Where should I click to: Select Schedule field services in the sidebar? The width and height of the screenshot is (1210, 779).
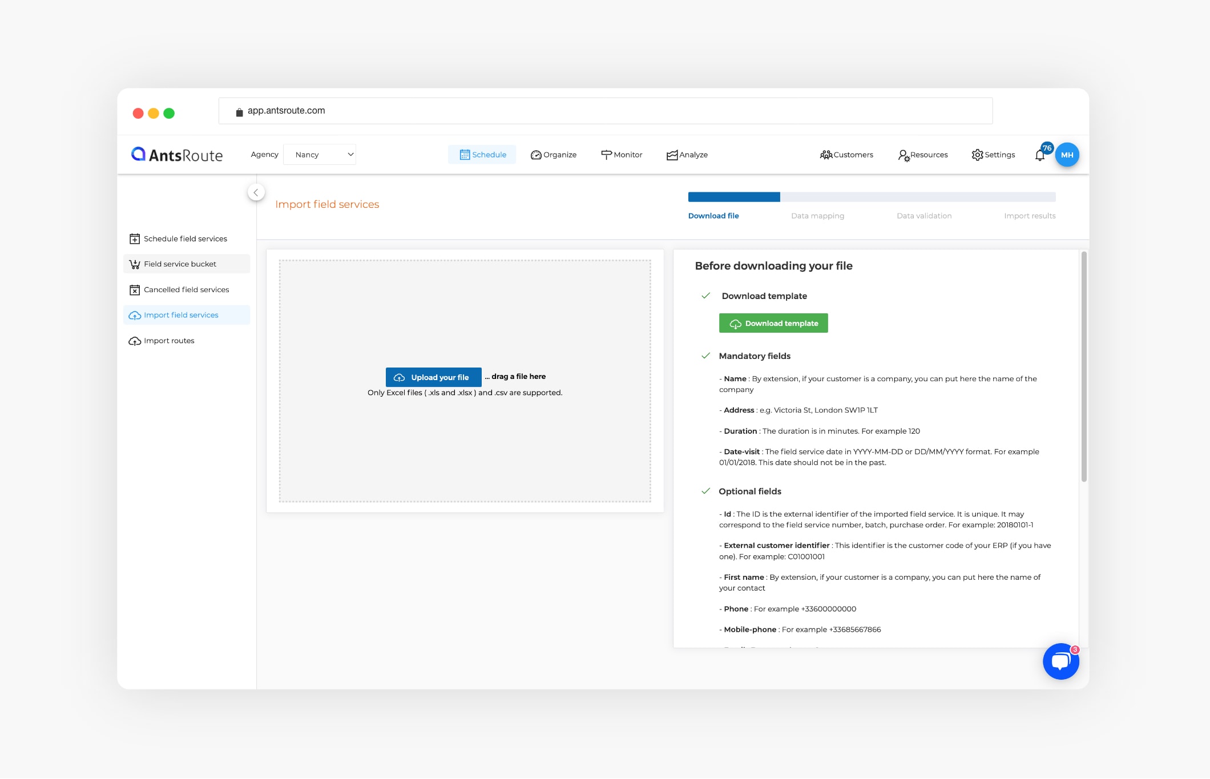(187, 239)
